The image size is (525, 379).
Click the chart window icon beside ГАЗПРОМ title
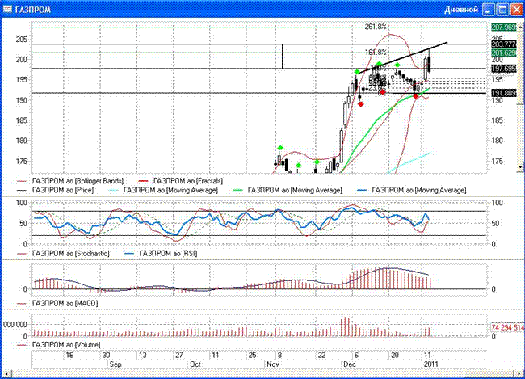tap(7, 9)
